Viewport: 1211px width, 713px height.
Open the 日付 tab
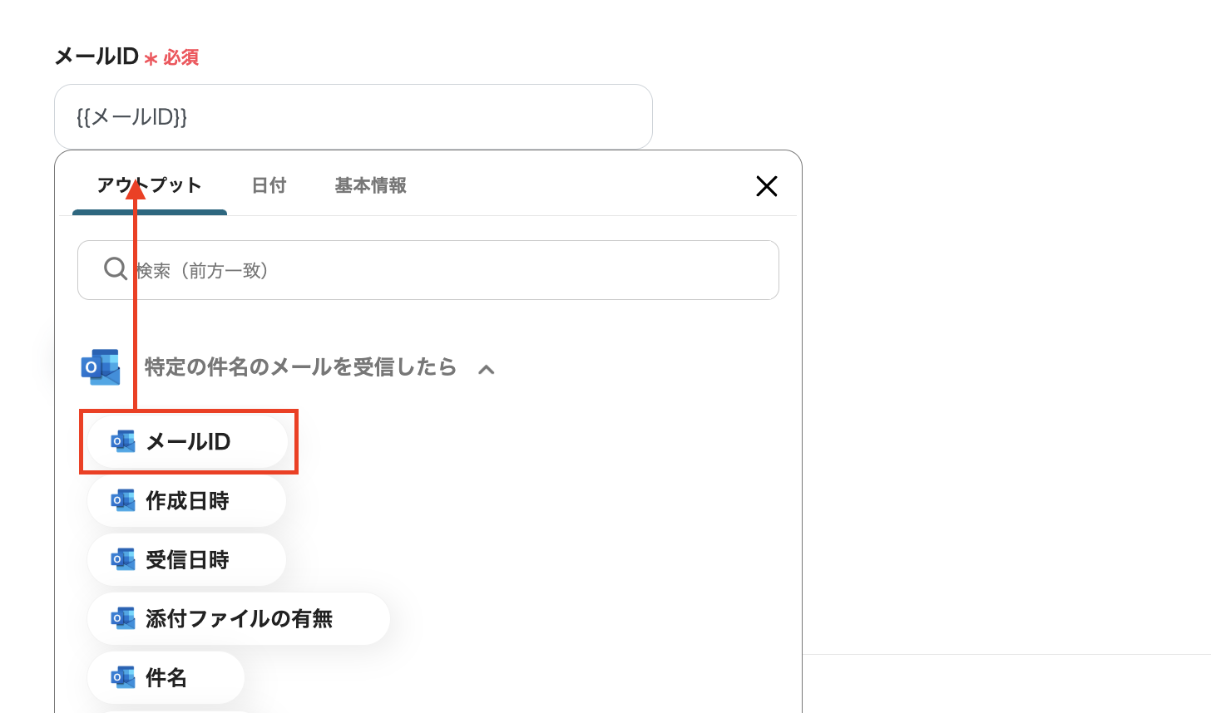click(269, 185)
